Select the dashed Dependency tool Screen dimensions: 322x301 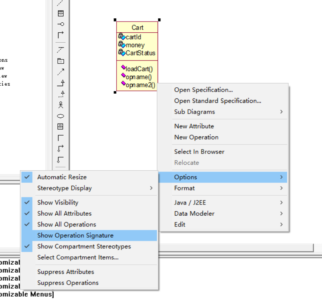(x=60, y=72)
